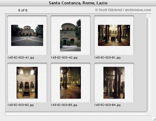Select the 1A3-EC-SCO-B2 dome interior thumbnail
This screenshot has width=156, height=121.
point(27,83)
